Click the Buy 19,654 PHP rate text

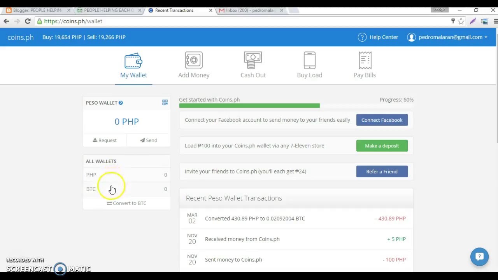tap(62, 37)
